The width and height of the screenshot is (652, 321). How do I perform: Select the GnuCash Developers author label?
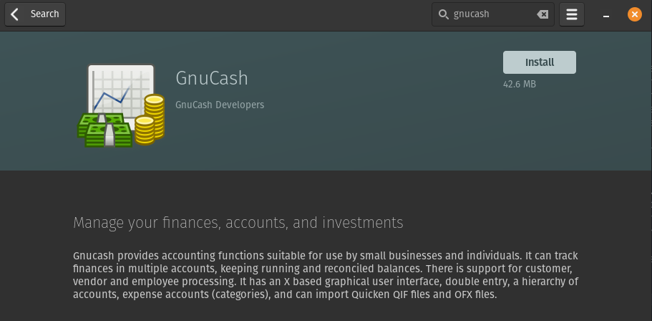click(x=220, y=105)
